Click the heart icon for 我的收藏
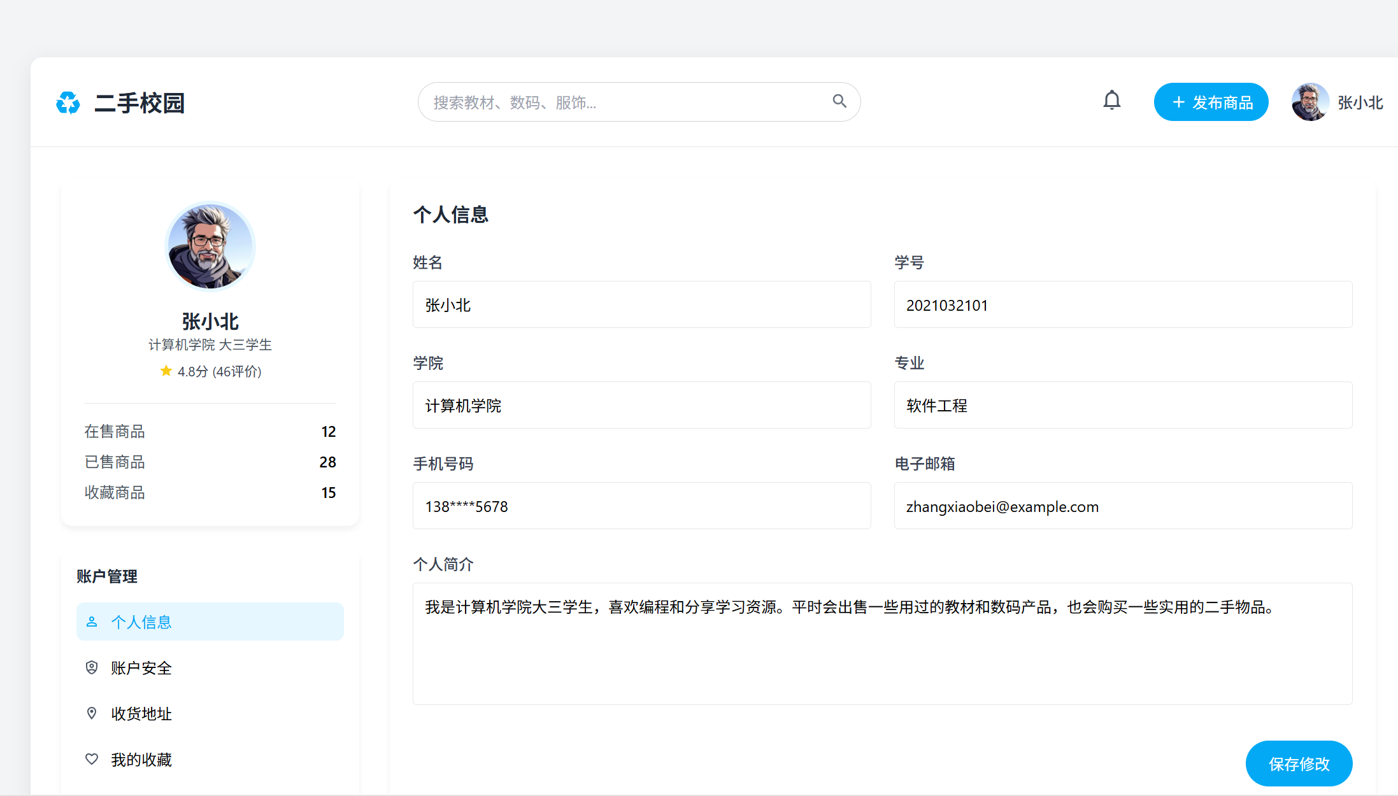 (92, 759)
